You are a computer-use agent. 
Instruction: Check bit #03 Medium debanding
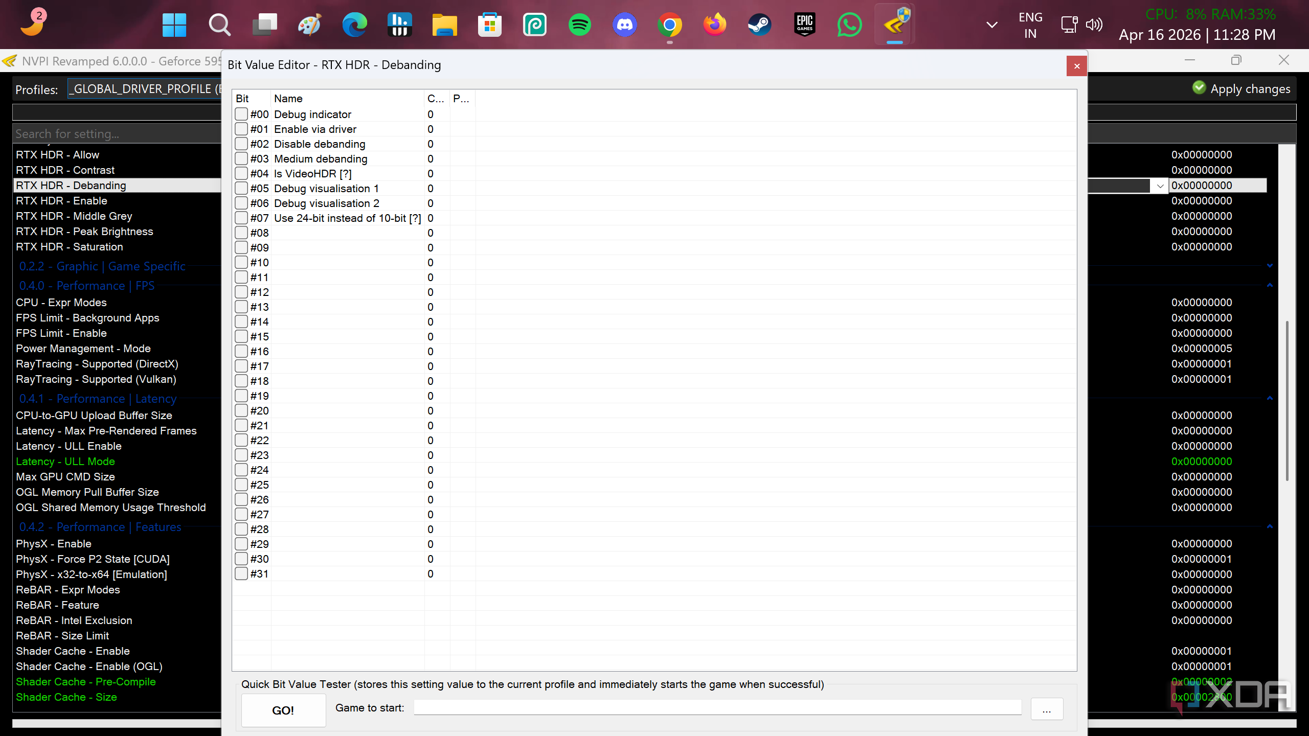[241, 158]
